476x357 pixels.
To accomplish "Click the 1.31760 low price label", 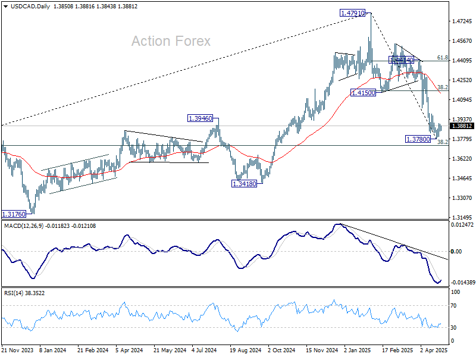I will point(14,214).
